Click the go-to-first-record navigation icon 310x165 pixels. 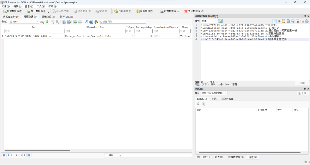tap(4, 155)
